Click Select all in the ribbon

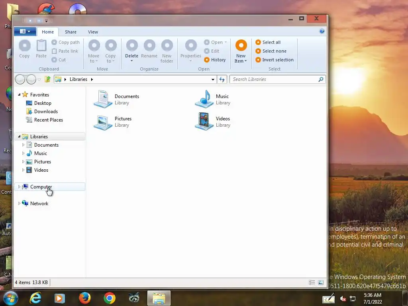tap(268, 42)
